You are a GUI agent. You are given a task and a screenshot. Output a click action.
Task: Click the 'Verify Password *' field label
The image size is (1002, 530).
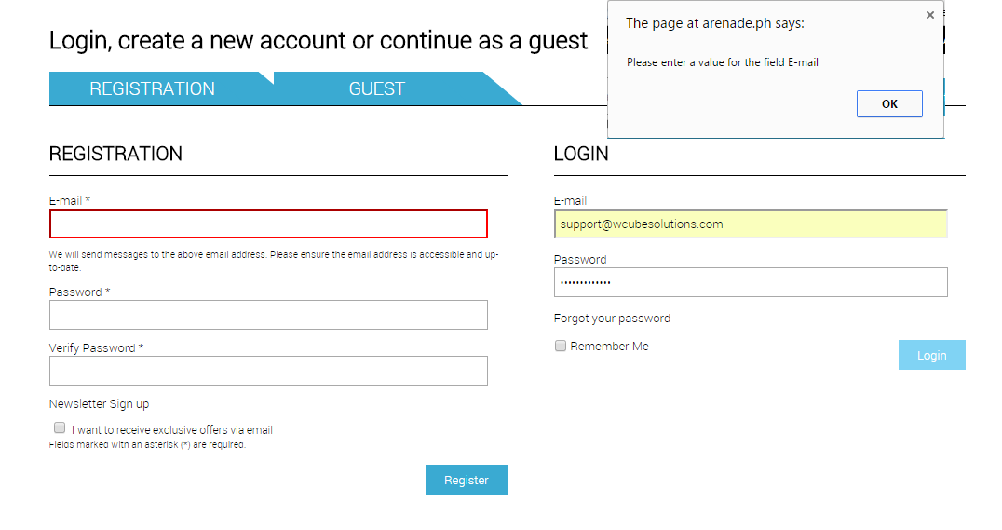click(x=96, y=348)
